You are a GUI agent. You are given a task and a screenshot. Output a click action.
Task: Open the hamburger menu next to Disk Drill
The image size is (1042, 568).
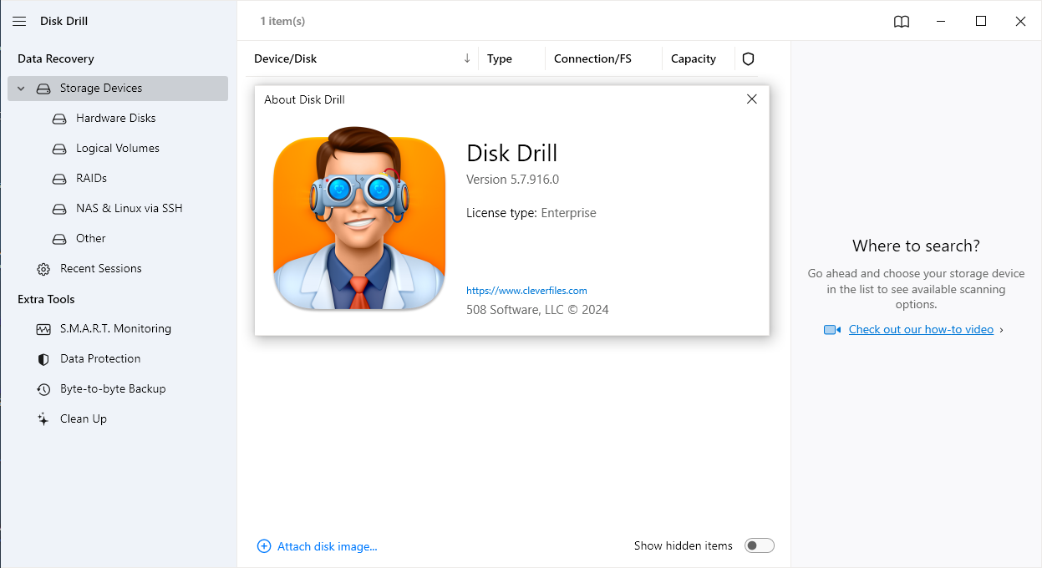tap(19, 21)
